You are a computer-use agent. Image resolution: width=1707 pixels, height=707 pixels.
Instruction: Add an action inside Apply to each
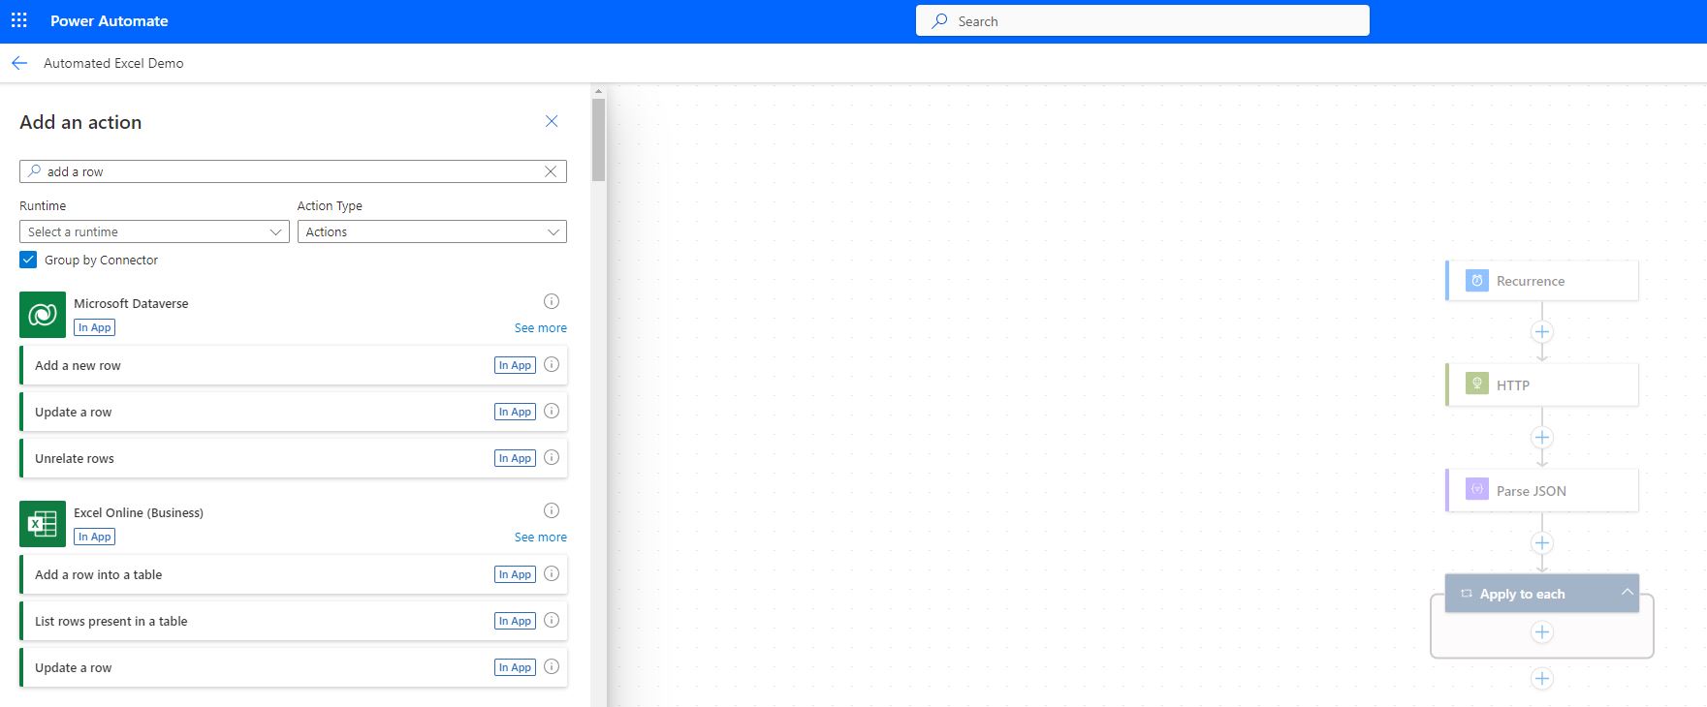click(1542, 632)
